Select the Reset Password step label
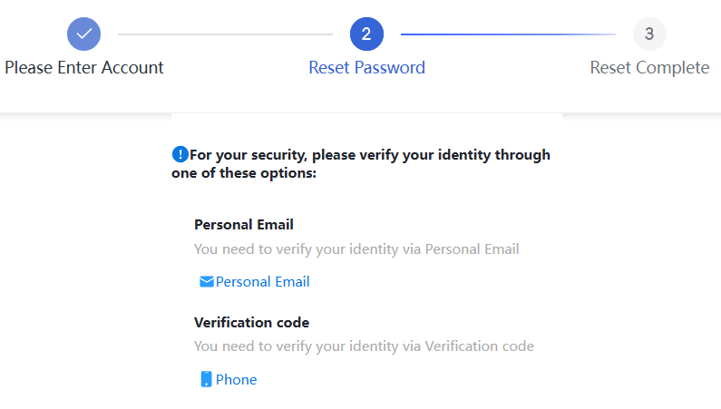 click(x=366, y=68)
